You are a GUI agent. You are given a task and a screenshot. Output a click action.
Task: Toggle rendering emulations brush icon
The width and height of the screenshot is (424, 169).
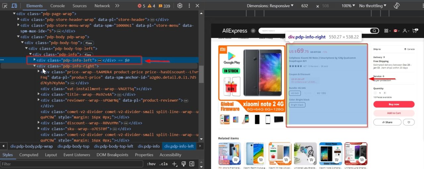184,164
